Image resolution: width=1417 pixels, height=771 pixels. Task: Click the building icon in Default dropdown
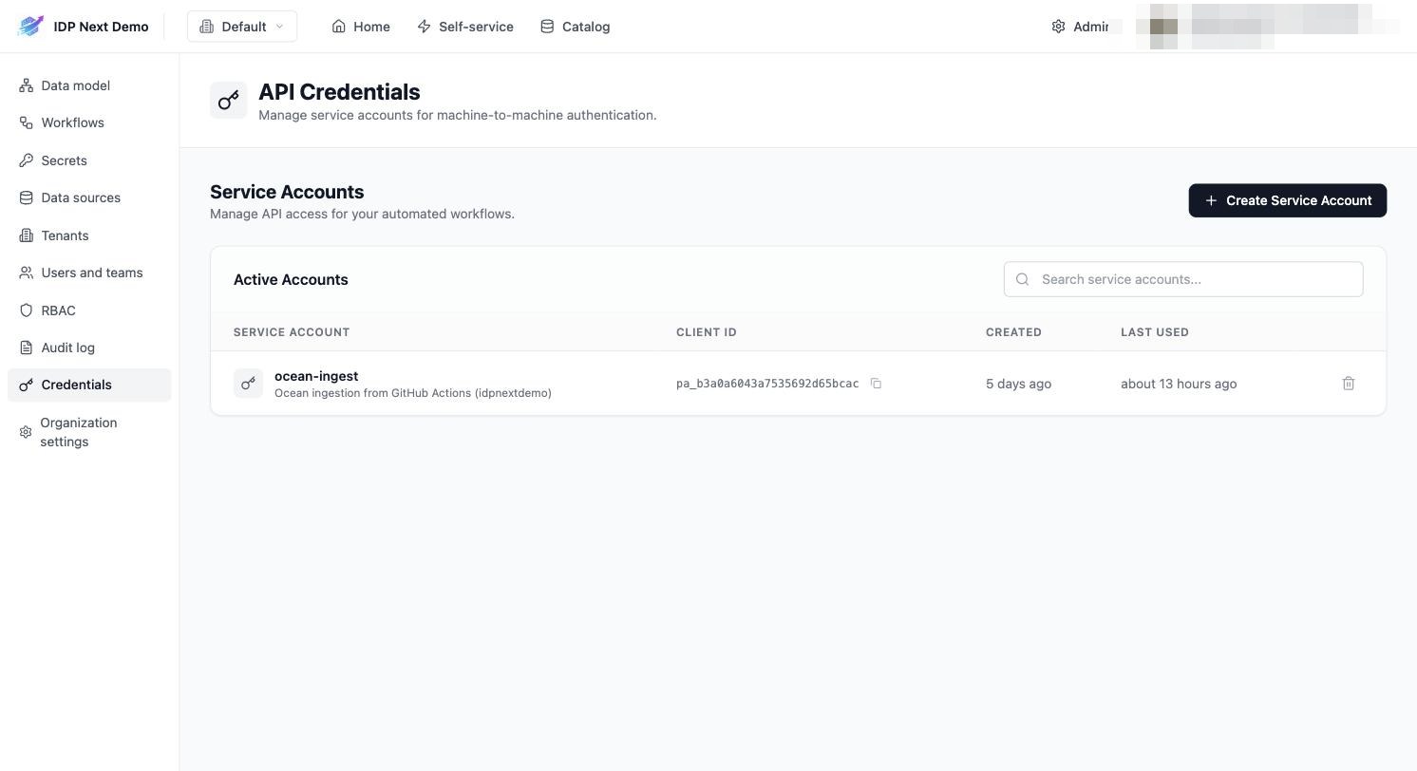pyautogui.click(x=206, y=27)
